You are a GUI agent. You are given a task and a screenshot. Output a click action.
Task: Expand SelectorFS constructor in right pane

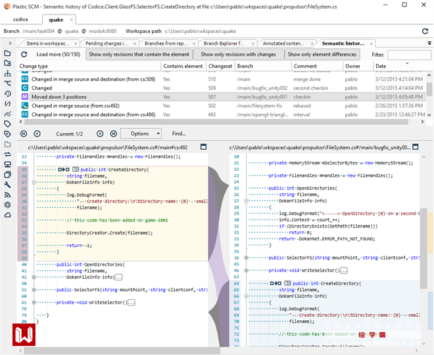tap(246, 258)
